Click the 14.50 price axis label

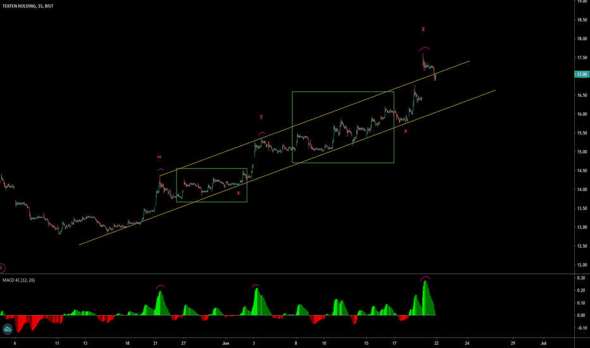582,171
